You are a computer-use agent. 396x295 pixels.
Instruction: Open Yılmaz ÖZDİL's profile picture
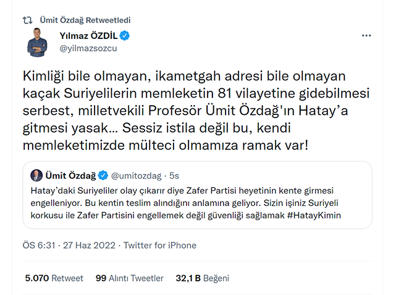tap(37, 43)
